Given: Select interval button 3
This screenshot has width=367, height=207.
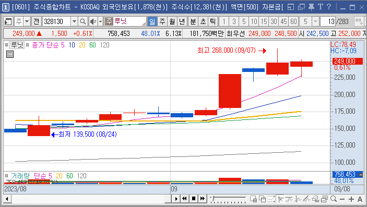Looking at the screenshot, I should [x=234, y=22].
